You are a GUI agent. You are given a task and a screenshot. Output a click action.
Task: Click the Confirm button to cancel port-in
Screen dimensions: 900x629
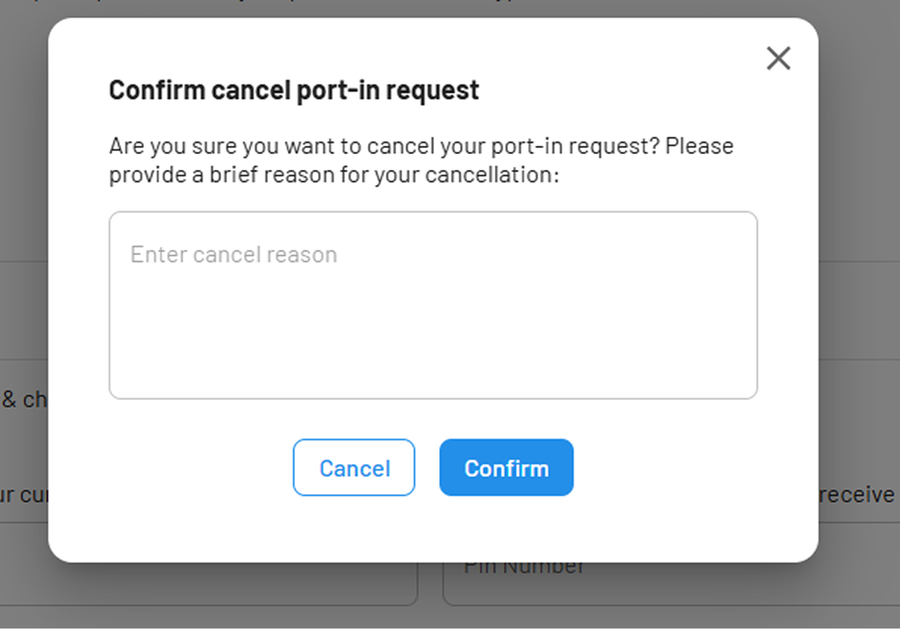coord(506,467)
